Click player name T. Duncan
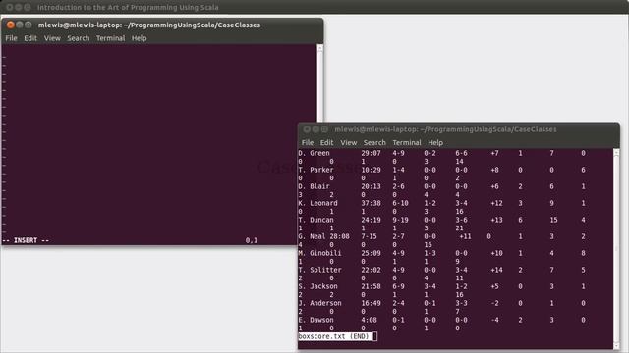This screenshot has height=353, width=629. coord(316,220)
